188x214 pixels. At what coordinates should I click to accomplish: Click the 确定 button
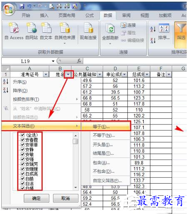(36, 198)
